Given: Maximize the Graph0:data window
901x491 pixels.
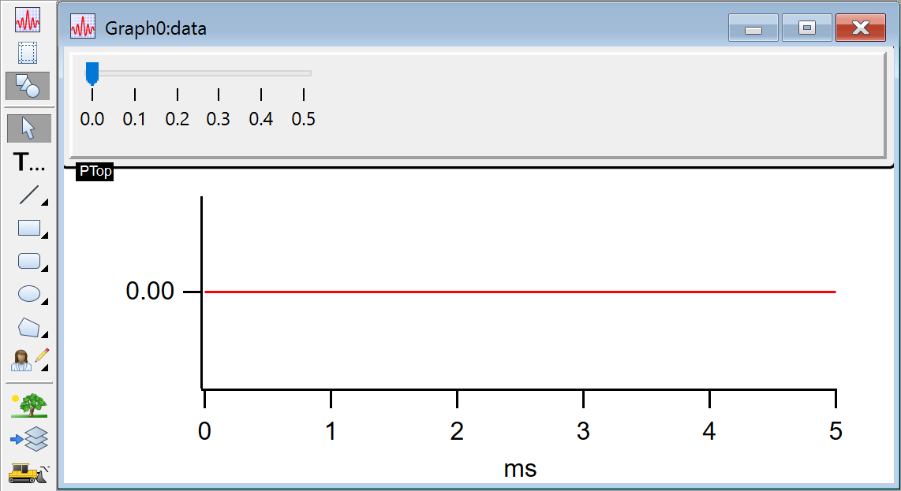Looking at the screenshot, I should coord(806,28).
